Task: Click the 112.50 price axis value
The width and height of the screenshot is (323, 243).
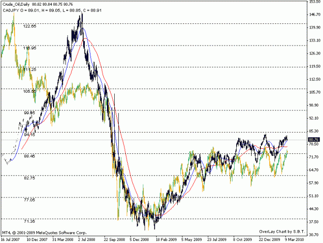Action: [315, 79]
